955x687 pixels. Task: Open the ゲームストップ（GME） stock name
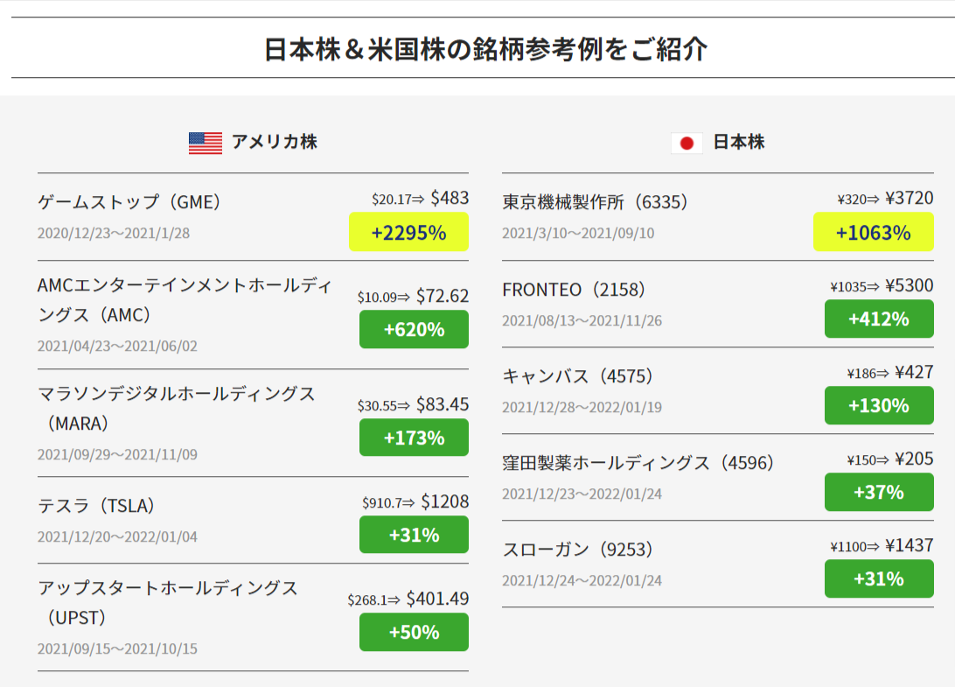(x=129, y=202)
